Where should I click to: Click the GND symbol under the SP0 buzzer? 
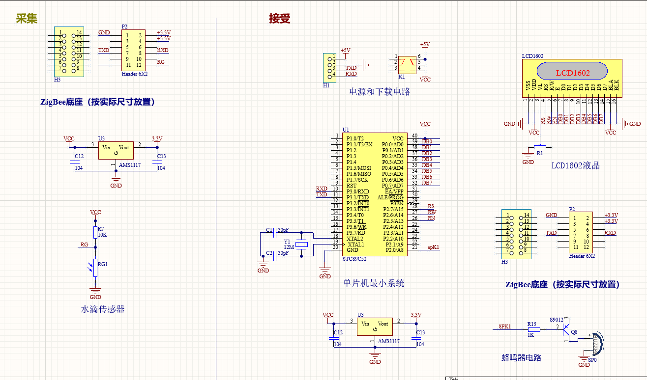[x=584, y=361]
